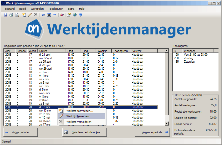Open the Werktijden menu
Image resolution: width=222 pixels, height=145 pixels.
click(37, 9)
